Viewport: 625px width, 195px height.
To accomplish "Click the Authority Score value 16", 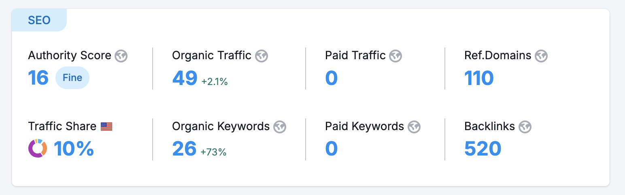I will click(x=38, y=78).
